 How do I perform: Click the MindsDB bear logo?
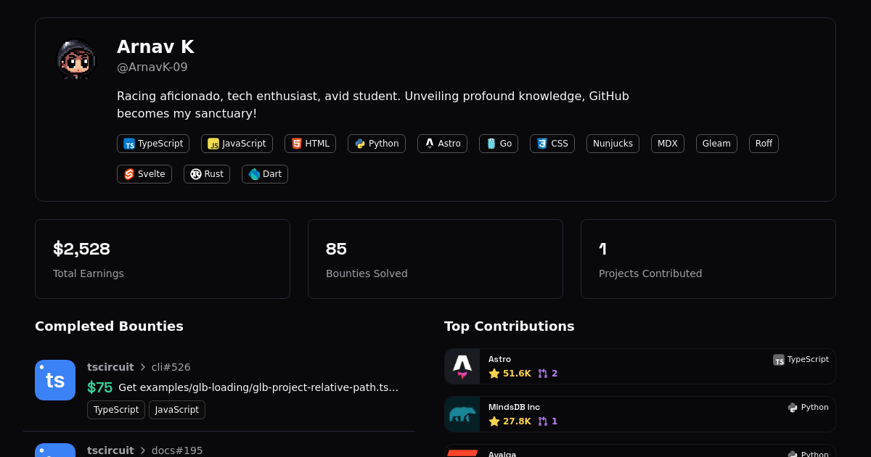[x=462, y=414]
